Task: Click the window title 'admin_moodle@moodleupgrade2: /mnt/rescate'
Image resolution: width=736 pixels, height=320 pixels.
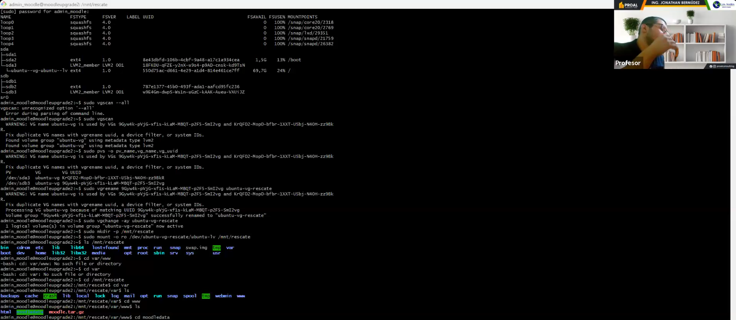Action: coord(58,5)
